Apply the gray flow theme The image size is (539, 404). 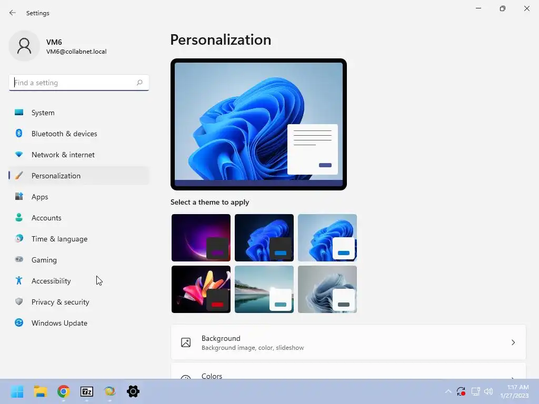pos(327,289)
